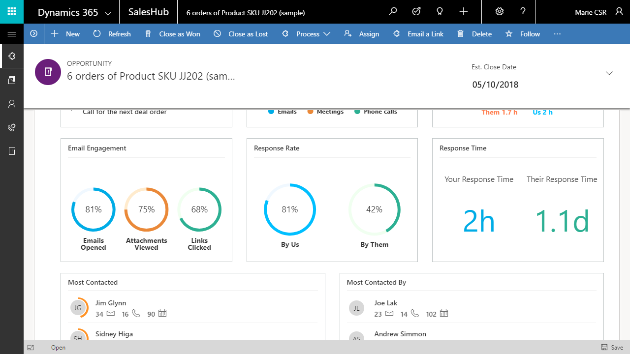Follow this opportunity
The image size is (630, 354).
coord(523,34)
